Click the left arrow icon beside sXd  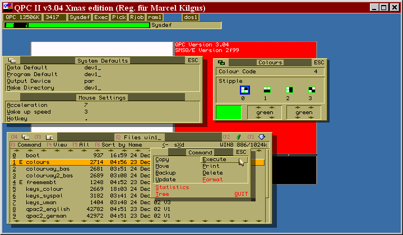point(165,145)
